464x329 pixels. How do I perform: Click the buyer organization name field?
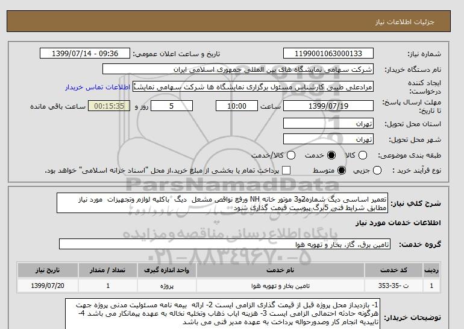tap(238, 69)
